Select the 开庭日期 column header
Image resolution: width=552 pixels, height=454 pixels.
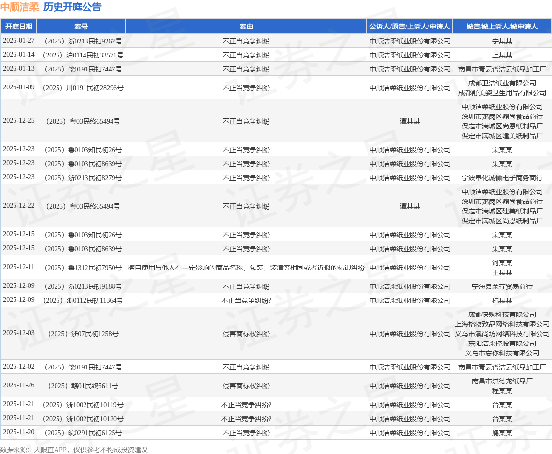coord(19,27)
